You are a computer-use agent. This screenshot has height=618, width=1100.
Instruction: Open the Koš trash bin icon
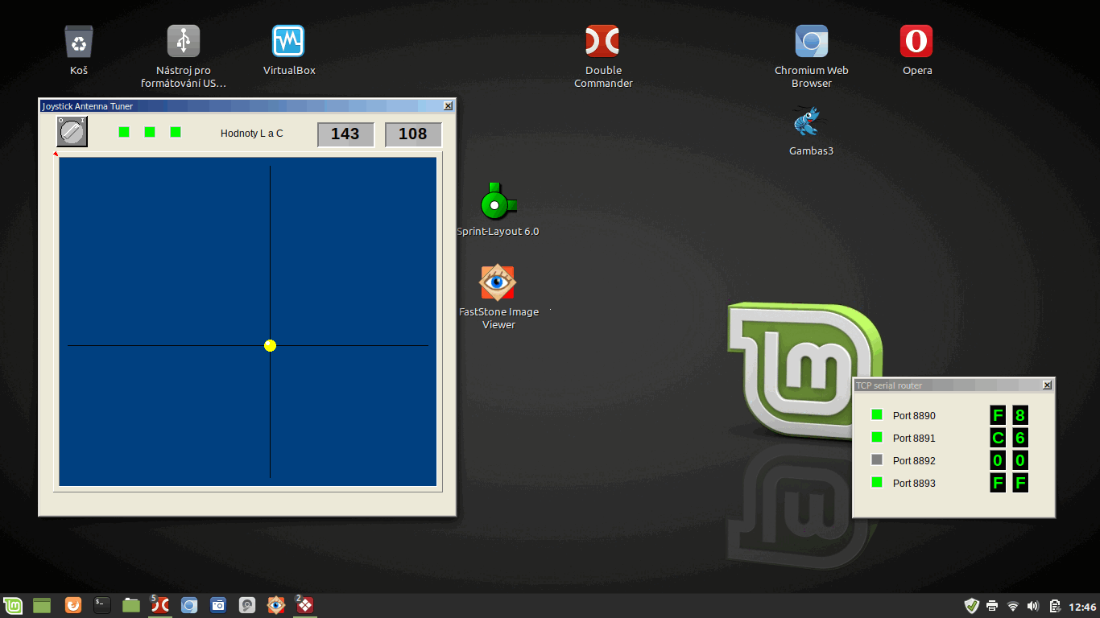tap(79, 42)
